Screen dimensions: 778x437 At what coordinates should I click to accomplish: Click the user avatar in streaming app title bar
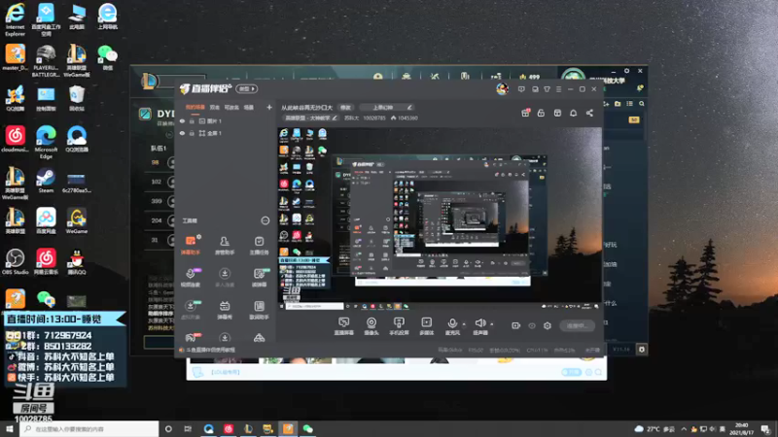(502, 88)
